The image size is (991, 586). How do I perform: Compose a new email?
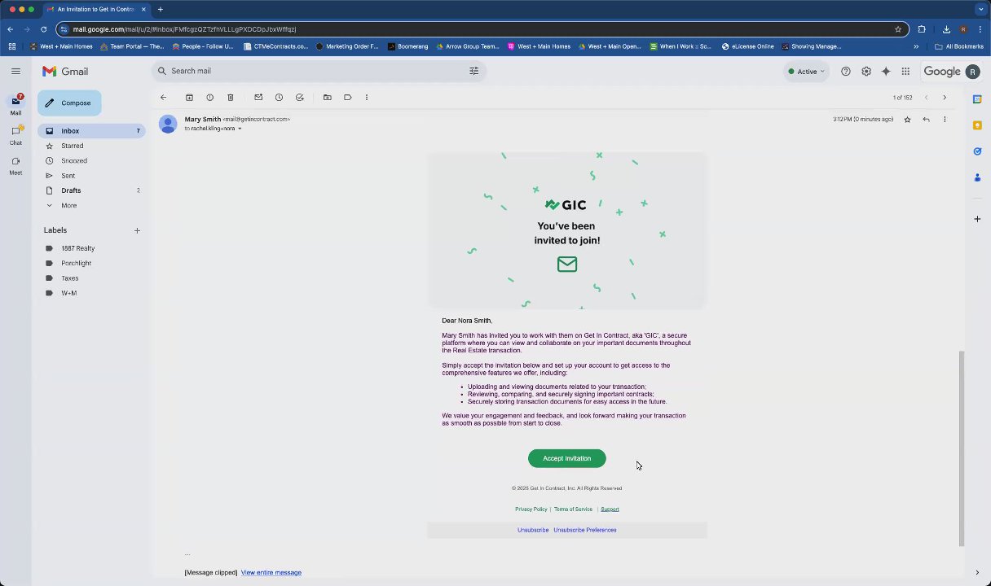tap(69, 103)
